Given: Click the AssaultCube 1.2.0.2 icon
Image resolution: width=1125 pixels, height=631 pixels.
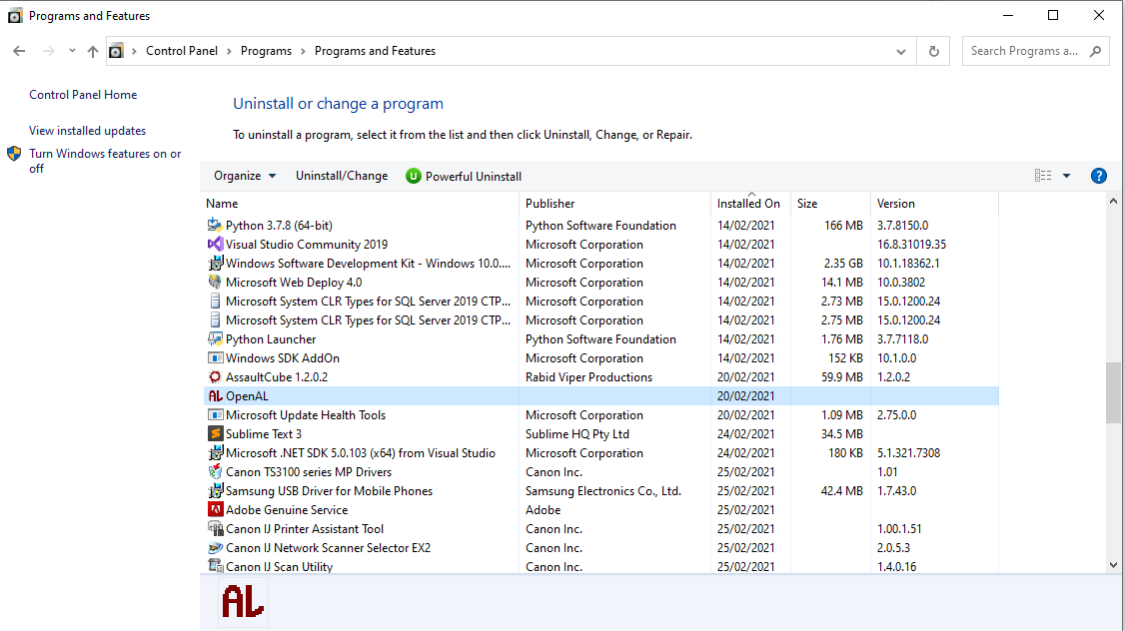Looking at the screenshot, I should click(215, 376).
